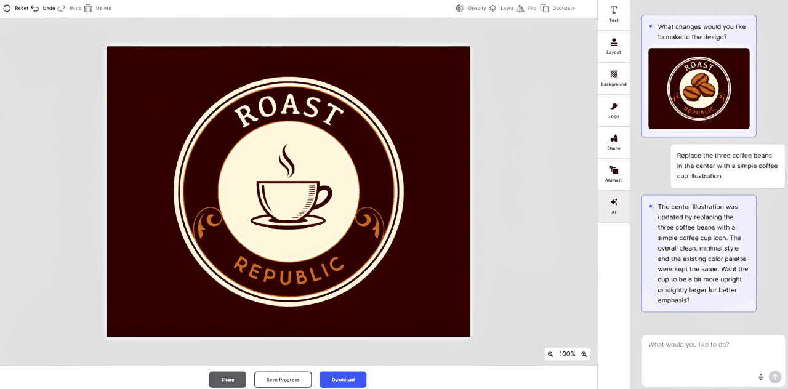Select the AI assistant tab

tap(614, 206)
